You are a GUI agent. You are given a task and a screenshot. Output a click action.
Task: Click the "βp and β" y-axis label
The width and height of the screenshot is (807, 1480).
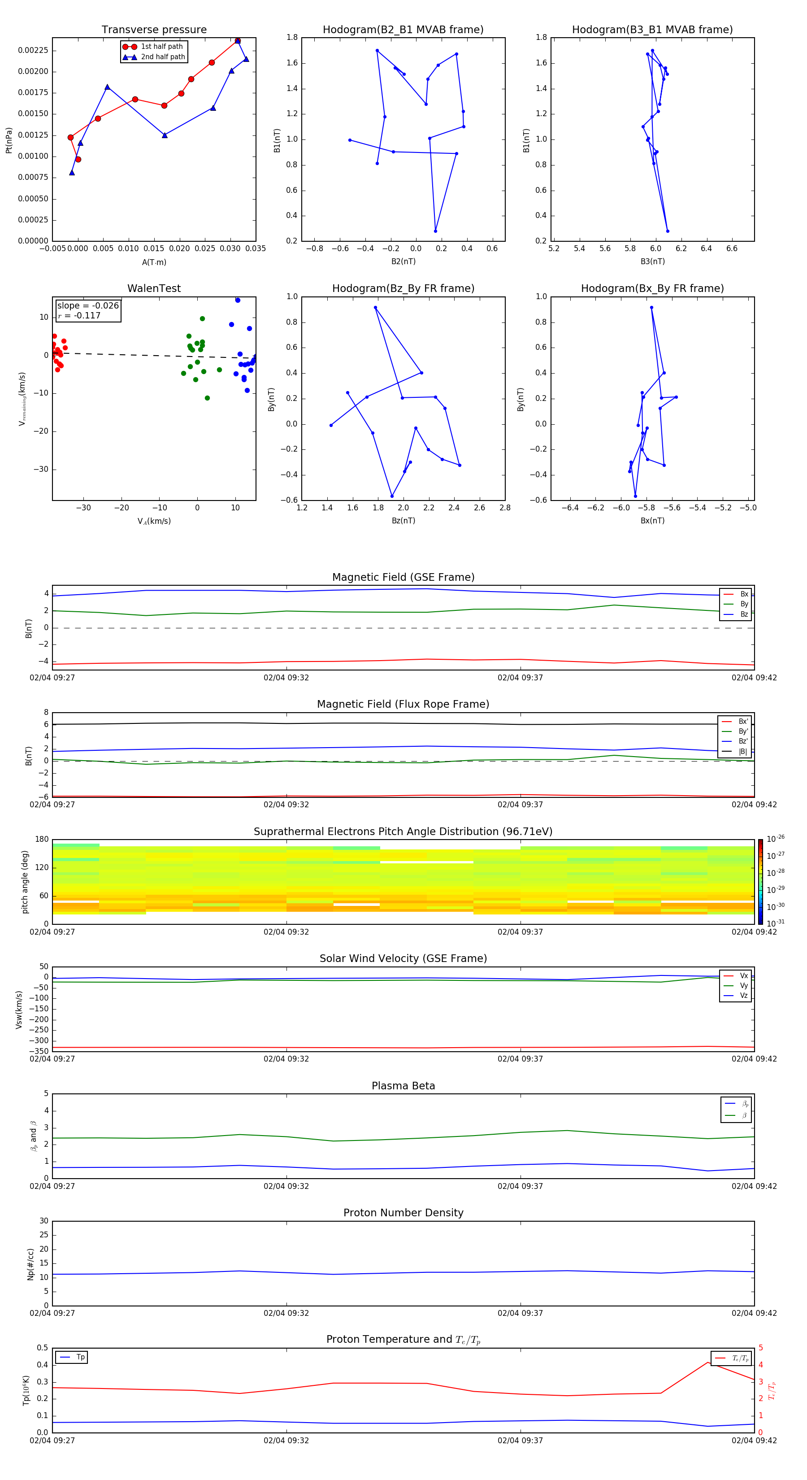point(33,1136)
